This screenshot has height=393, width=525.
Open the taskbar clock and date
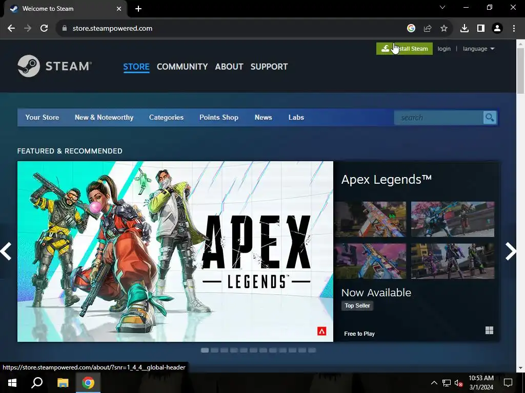(481, 383)
